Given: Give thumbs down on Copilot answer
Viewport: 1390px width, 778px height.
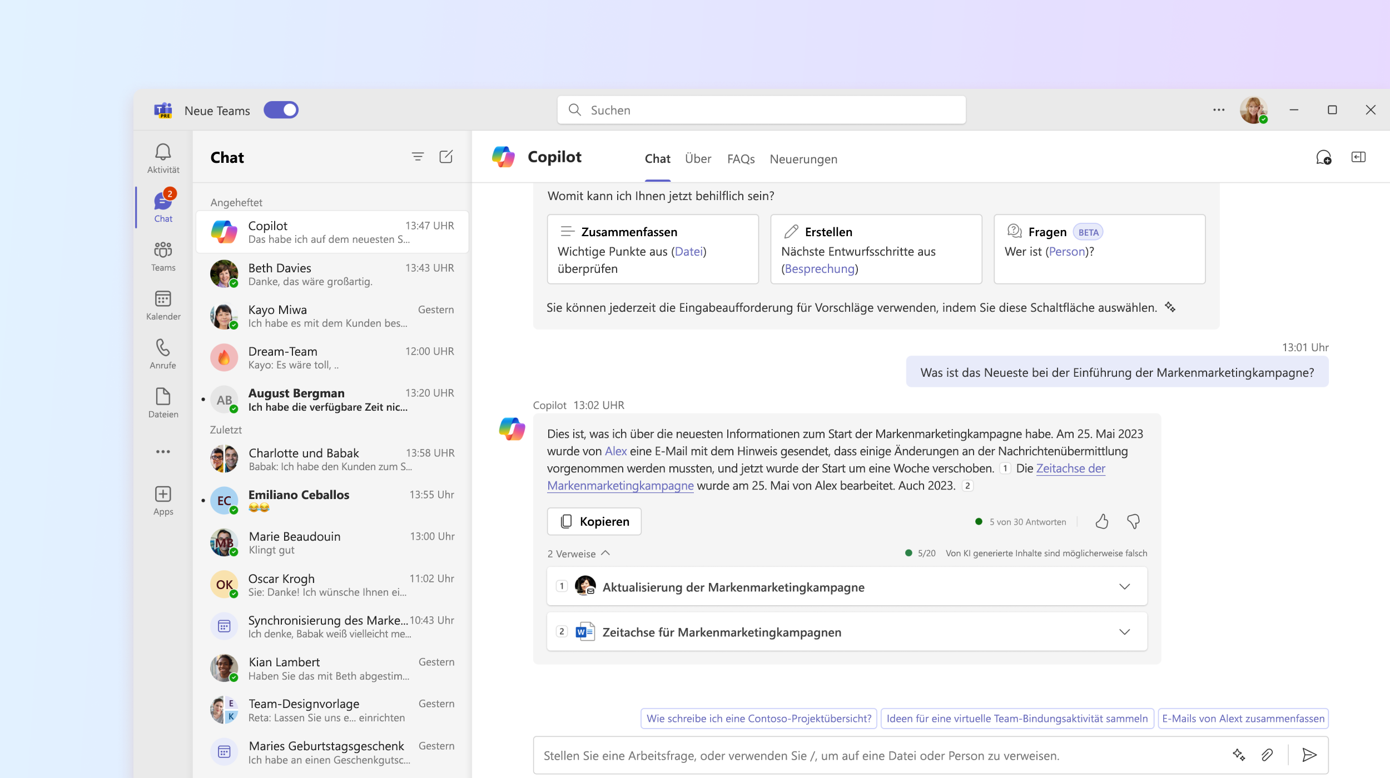Looking at the screenshot, I should tap(1133, 521).
